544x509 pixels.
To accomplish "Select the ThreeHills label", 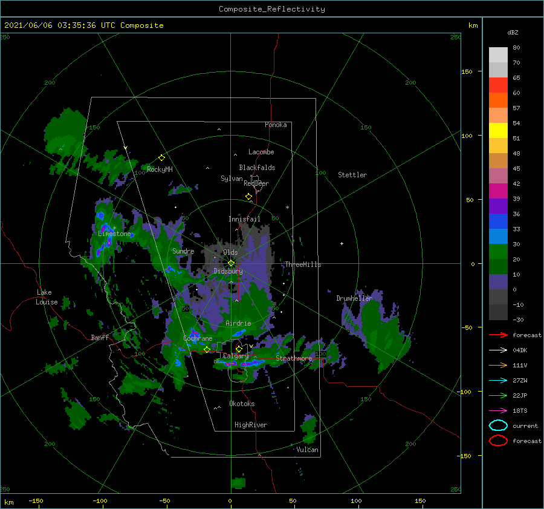I will [x=303, y=264].
